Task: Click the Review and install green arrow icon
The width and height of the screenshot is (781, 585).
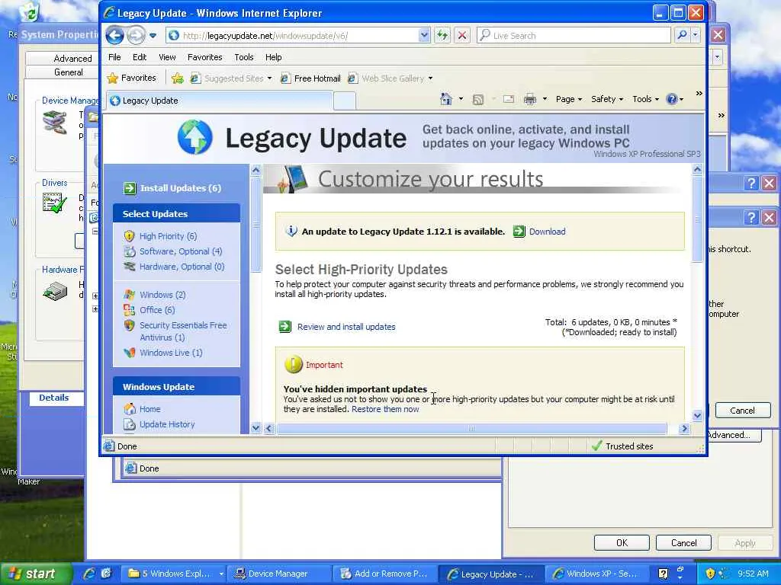Action: [285, 327]
